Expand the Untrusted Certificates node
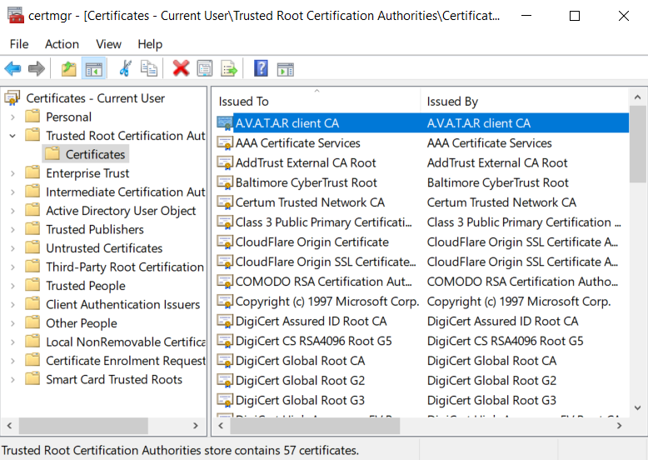 click(x=12, y=248)
